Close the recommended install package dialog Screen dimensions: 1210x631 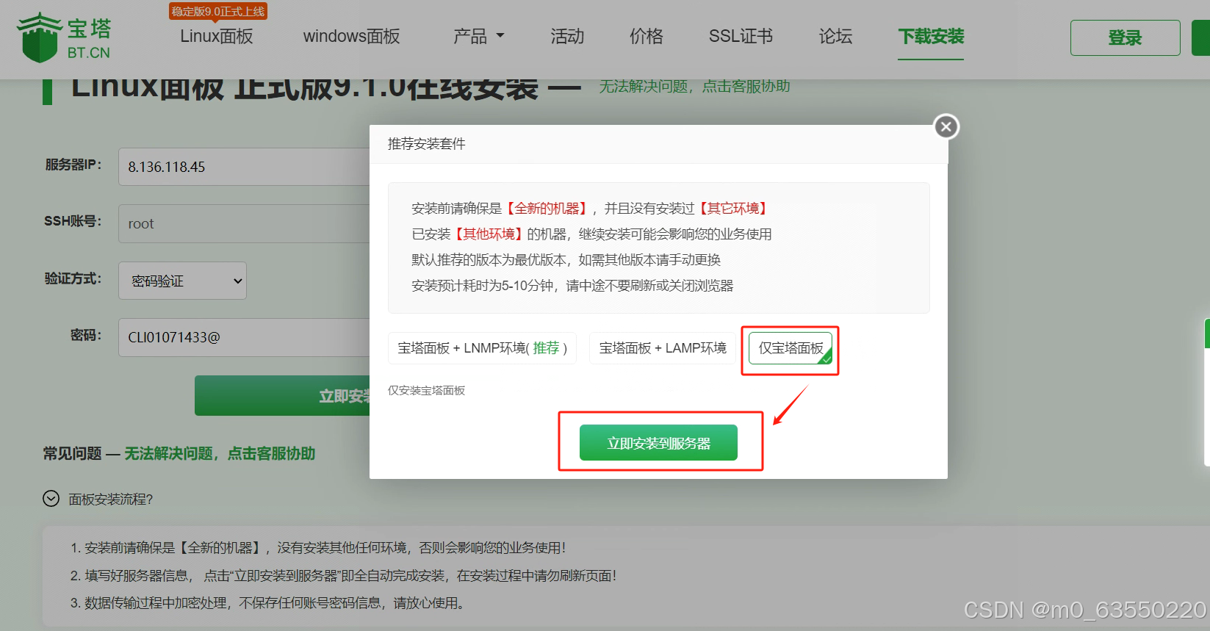tap(946, 127)
